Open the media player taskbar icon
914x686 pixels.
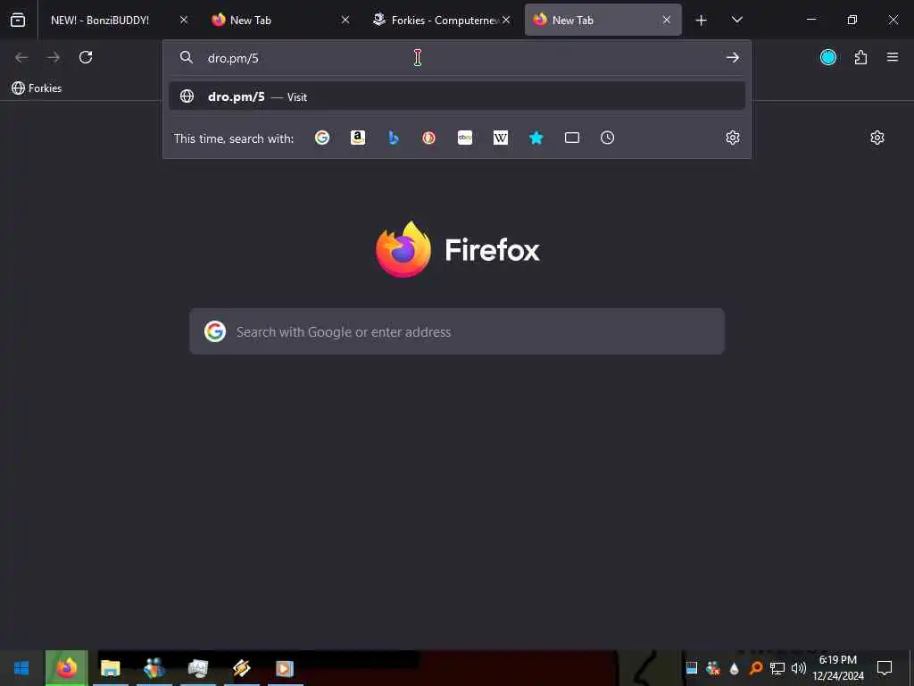click(285, 668)
